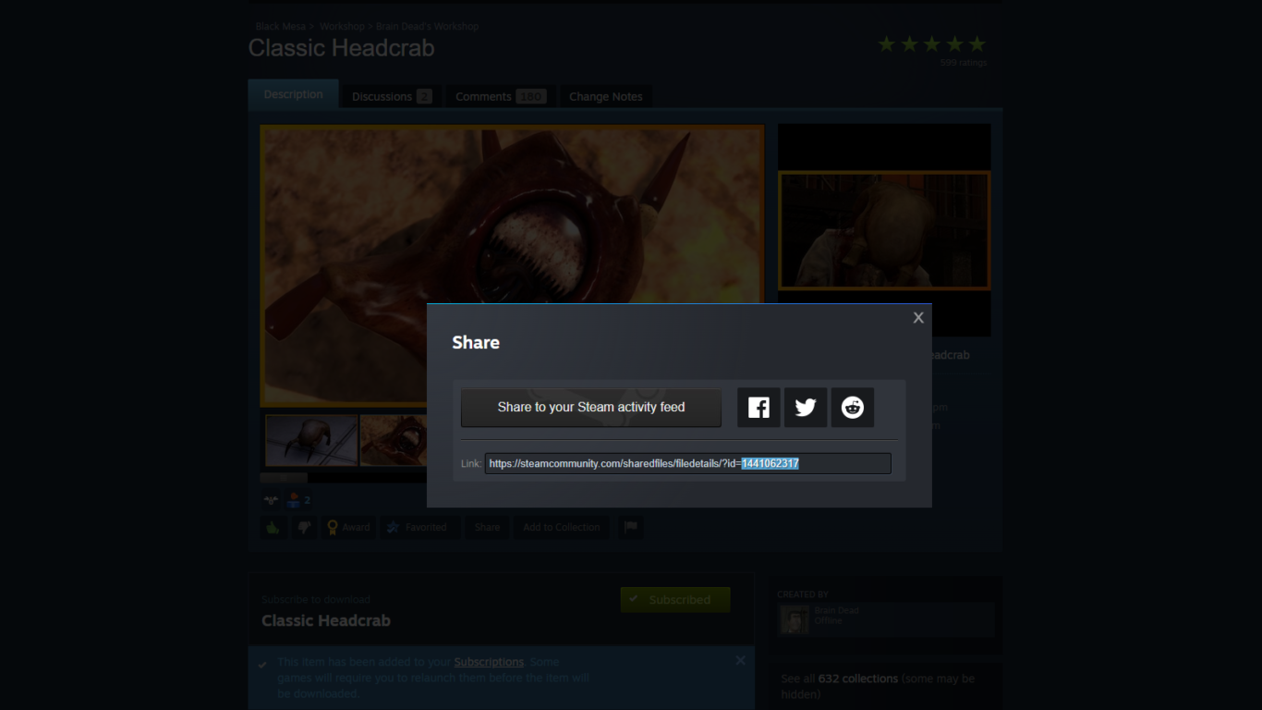Open the Comments tab
Viewport: 1262px width, 710px height.
point(500,96)
